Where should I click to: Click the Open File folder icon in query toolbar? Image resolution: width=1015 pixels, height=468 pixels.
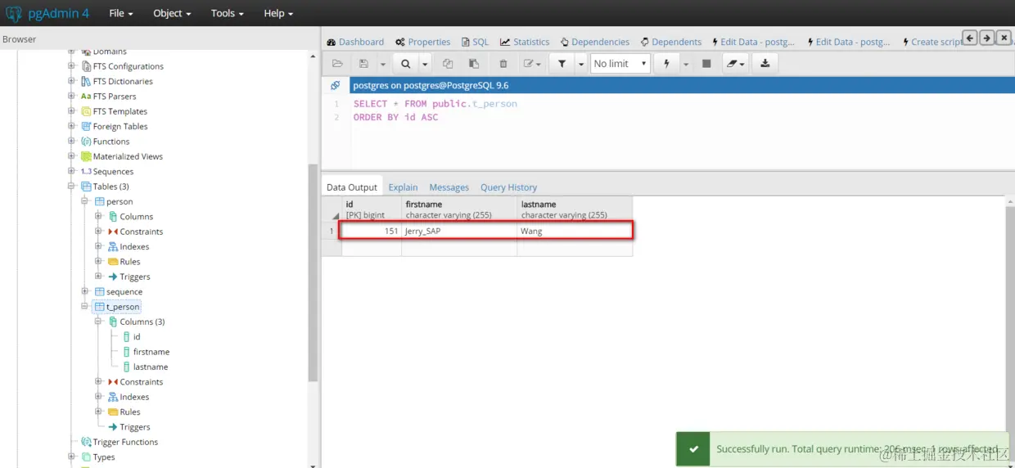(x=337, y=64)
